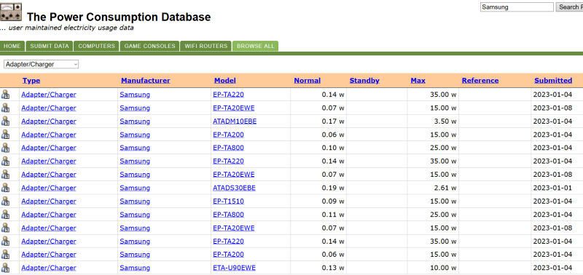Click Samsung link in ATADS30EBE row

pos(135,188)
